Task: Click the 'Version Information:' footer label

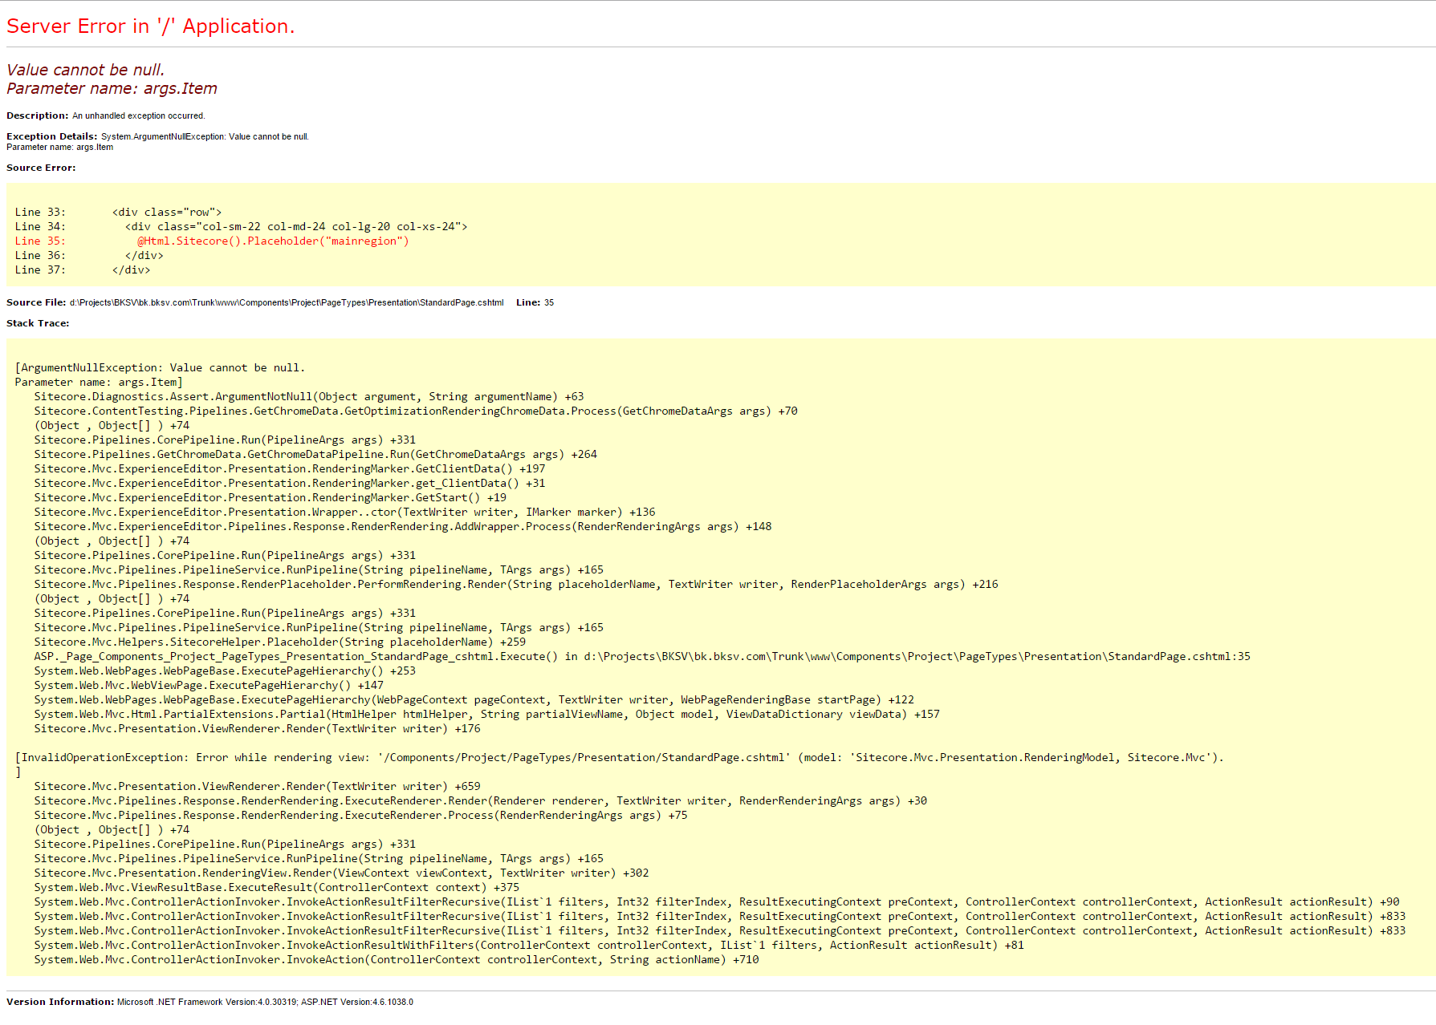Action: (59, 1001)
